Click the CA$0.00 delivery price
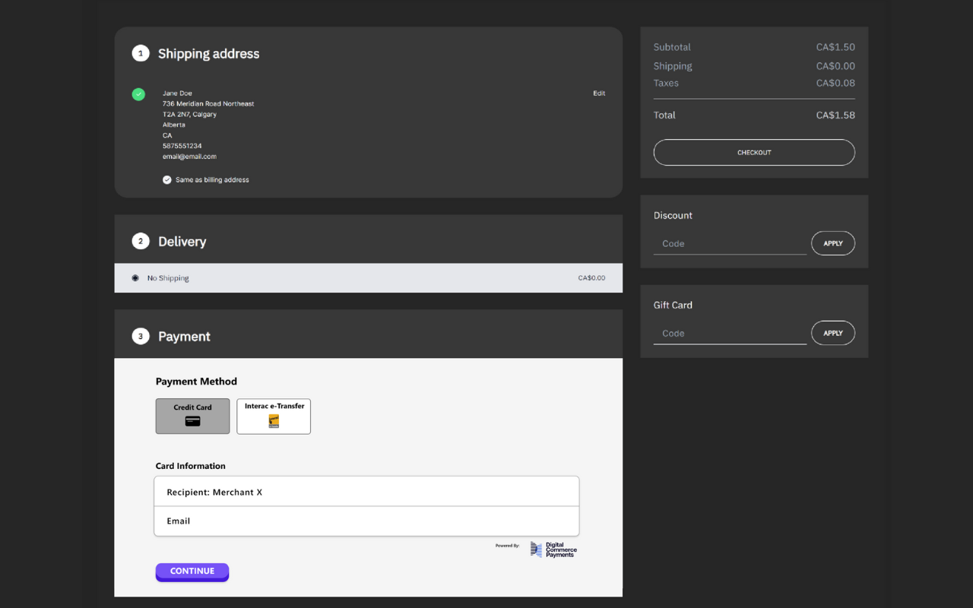973x608 pixels. (x=591, y=278)
